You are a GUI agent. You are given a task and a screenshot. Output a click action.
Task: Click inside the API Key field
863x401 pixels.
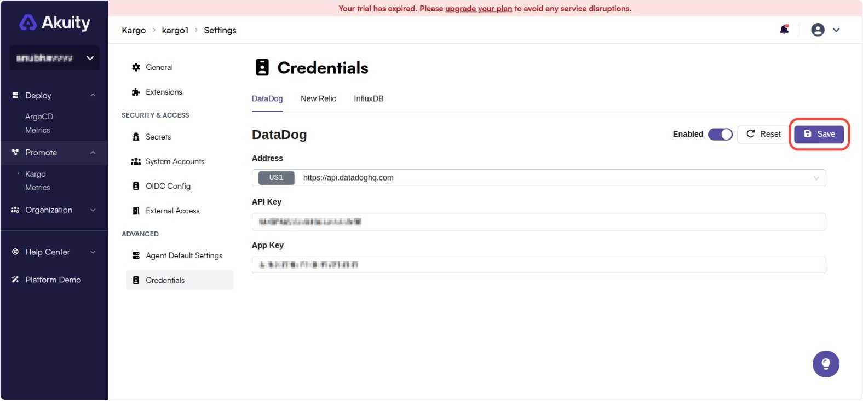(x=538, y=221)
